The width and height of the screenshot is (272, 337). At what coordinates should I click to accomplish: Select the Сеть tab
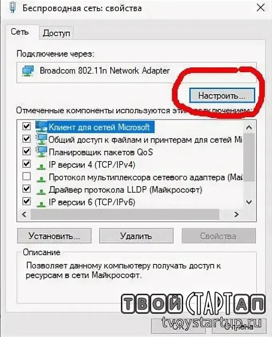[20, 32]
